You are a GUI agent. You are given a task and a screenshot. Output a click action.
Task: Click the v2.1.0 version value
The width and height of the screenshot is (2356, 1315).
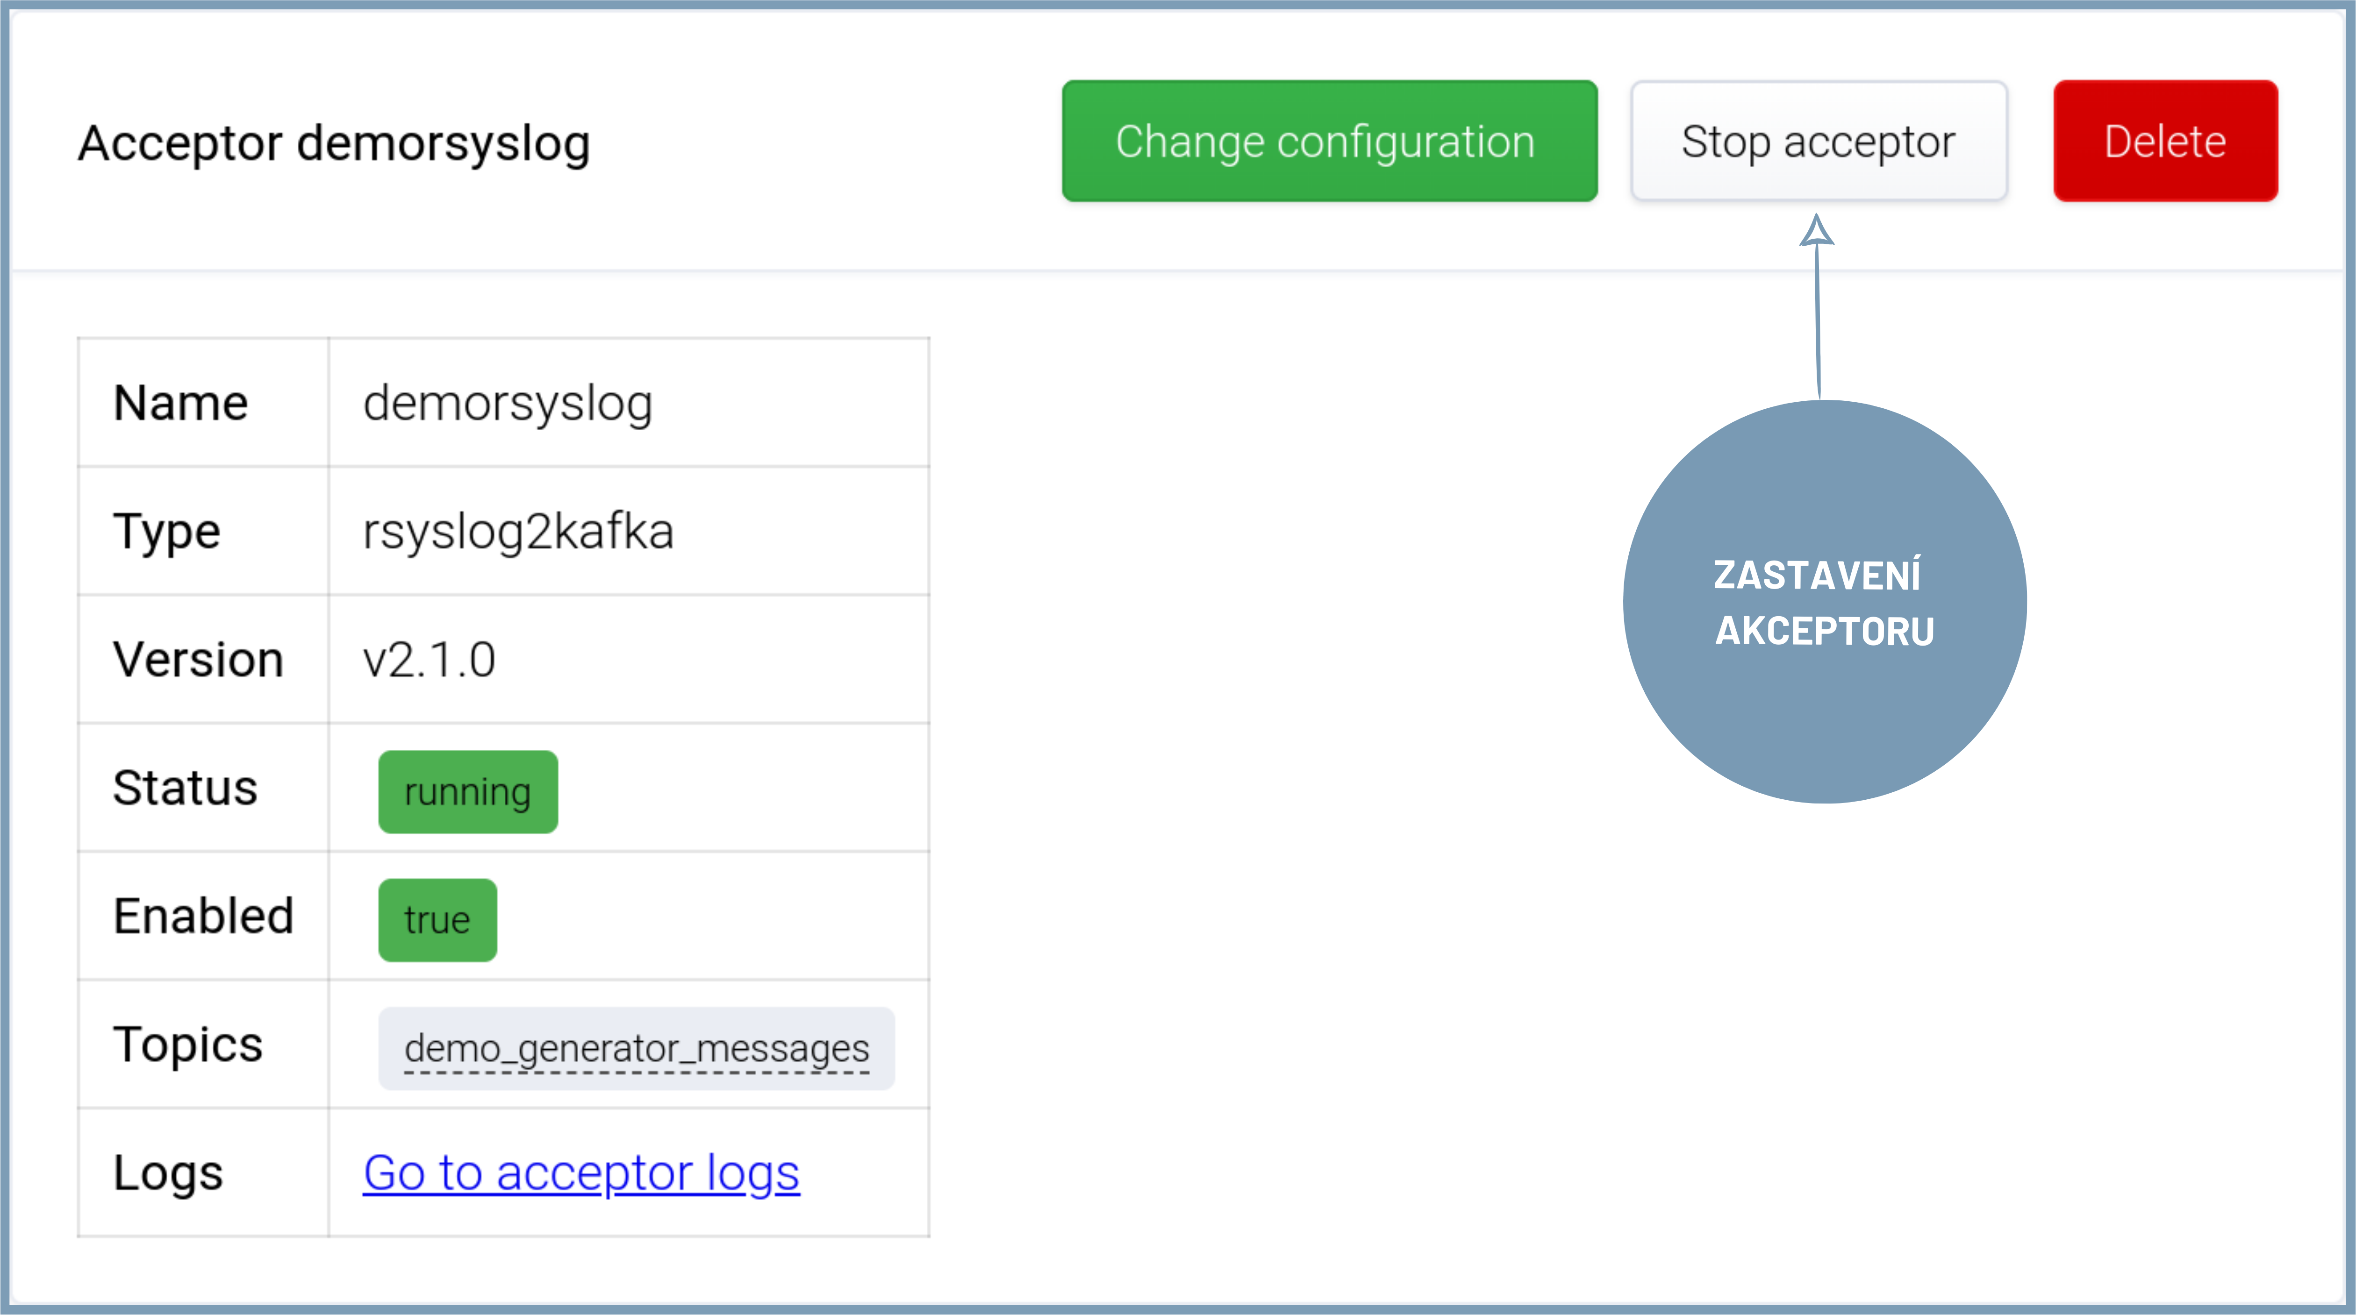click(x=429, y=659)
